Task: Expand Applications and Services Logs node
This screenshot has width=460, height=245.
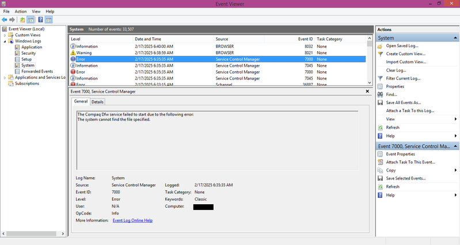Action: click(x=5, y=78)
